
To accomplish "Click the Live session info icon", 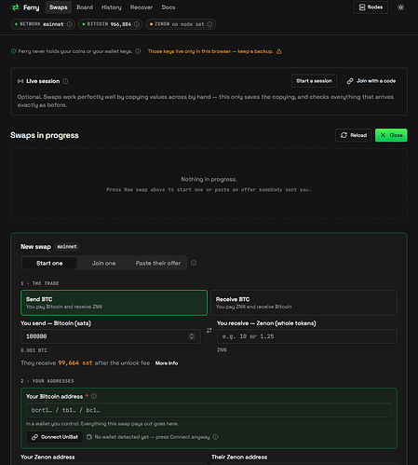I will tap(65, 81).
